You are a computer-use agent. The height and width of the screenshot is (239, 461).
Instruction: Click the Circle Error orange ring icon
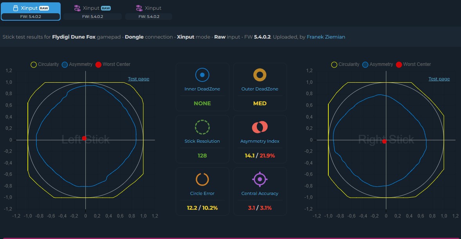coord(202,179)
